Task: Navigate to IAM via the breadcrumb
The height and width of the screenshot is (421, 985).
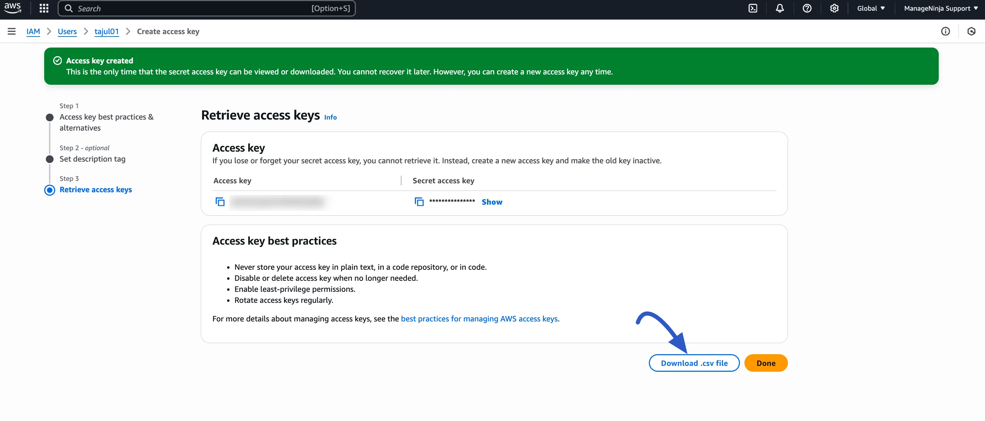Action: (33, 32)
